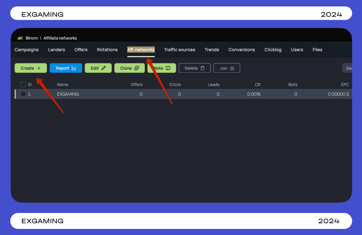Sort by the Offers column header
362x235 pixels.
point(137,85)
